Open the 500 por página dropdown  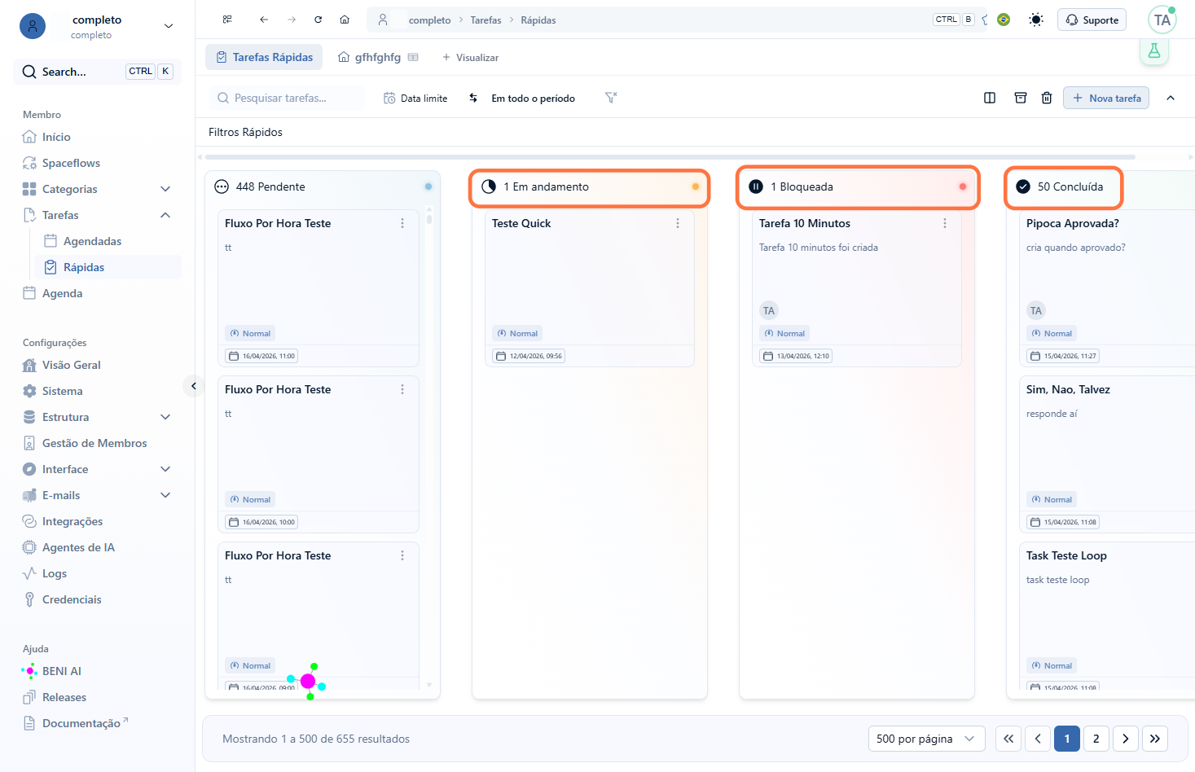pos(926,739)
